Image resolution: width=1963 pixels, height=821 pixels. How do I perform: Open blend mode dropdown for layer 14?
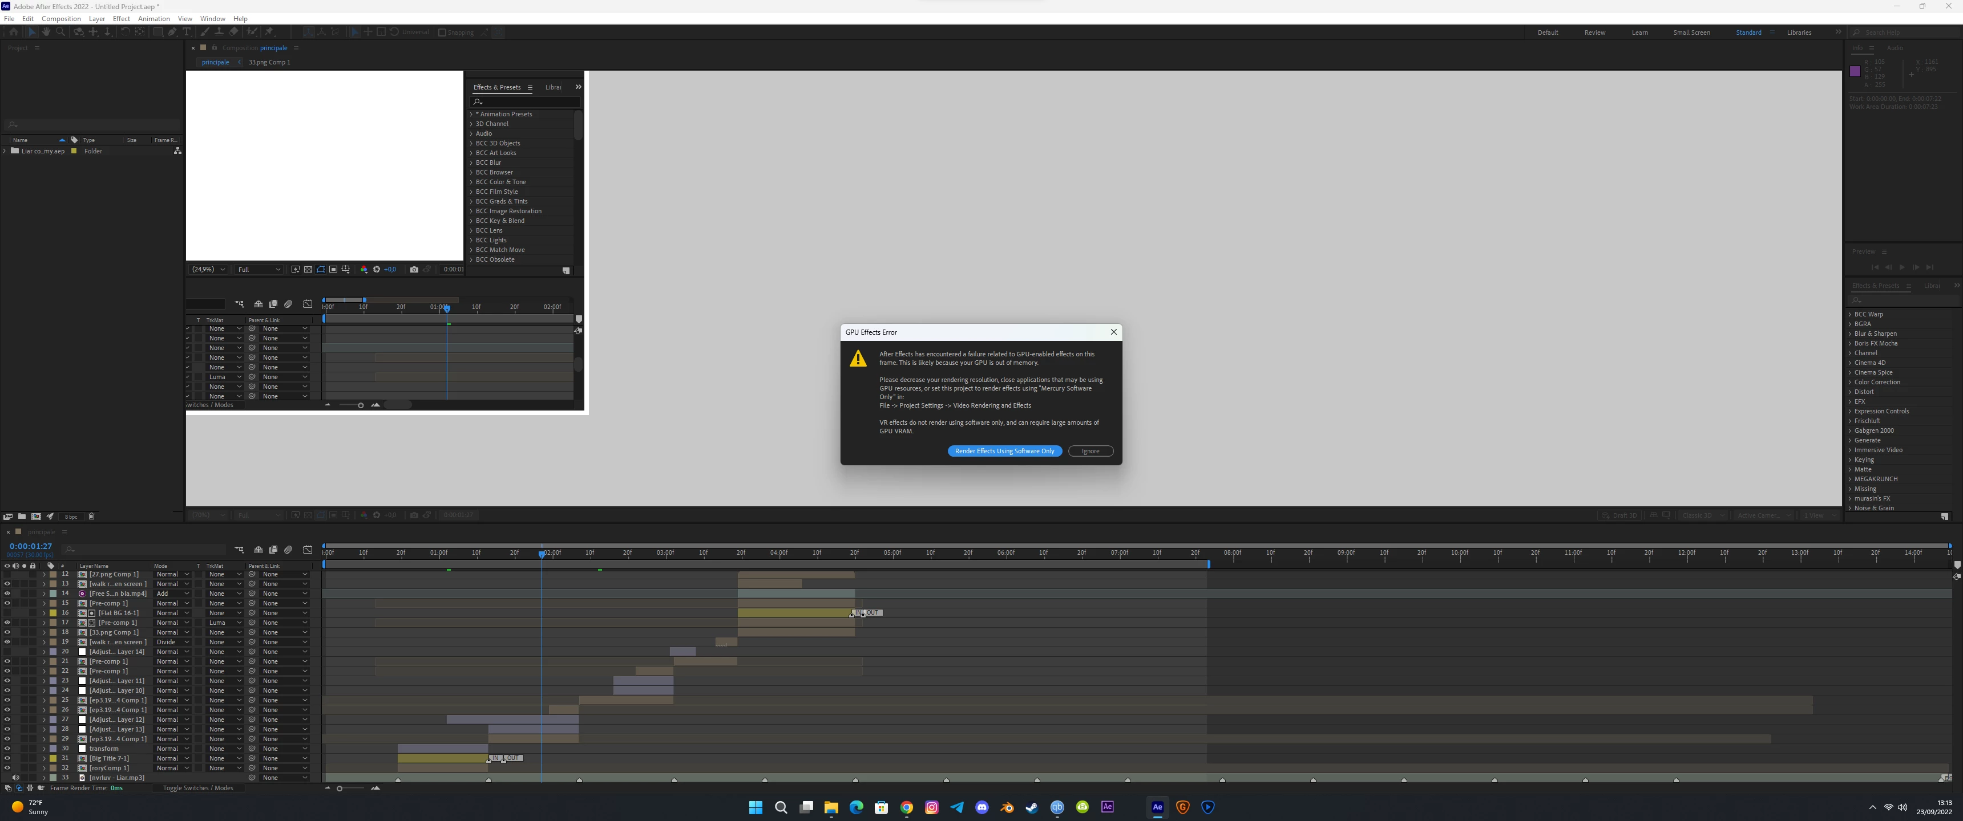172,594
